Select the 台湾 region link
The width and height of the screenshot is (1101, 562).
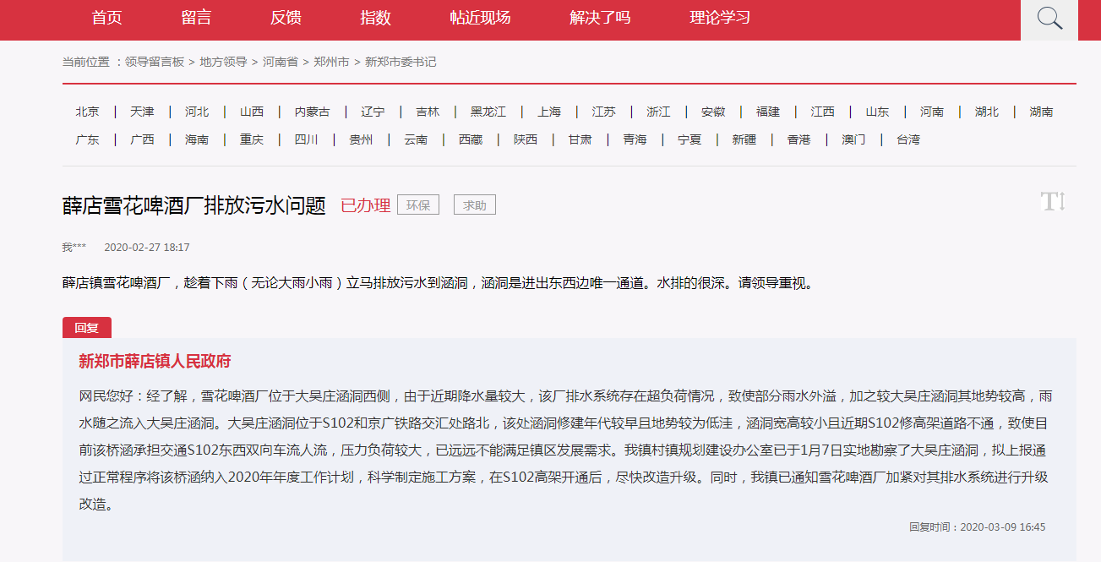908,139
